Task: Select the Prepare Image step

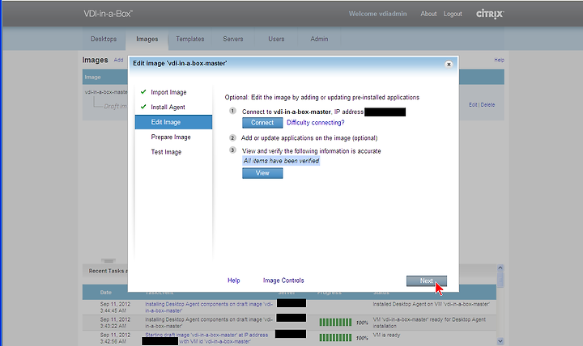Action: [x=171, y=137]
